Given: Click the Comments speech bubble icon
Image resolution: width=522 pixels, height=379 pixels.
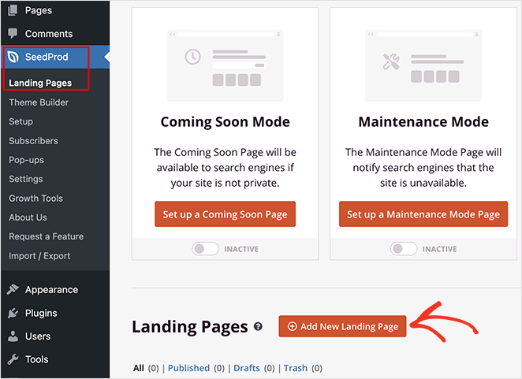Looking at the screenshot, I should [x=13, y=34].
